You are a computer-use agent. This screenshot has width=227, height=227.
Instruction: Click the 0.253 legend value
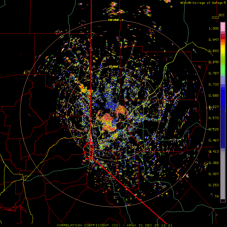pyautogui.click(x=214, y=185)
